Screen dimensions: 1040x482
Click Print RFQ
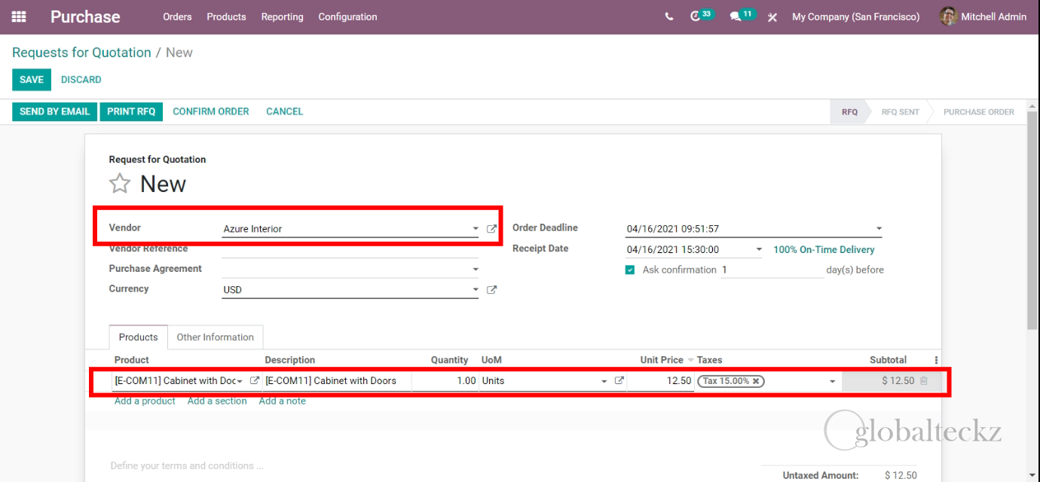tap(131, 111)
